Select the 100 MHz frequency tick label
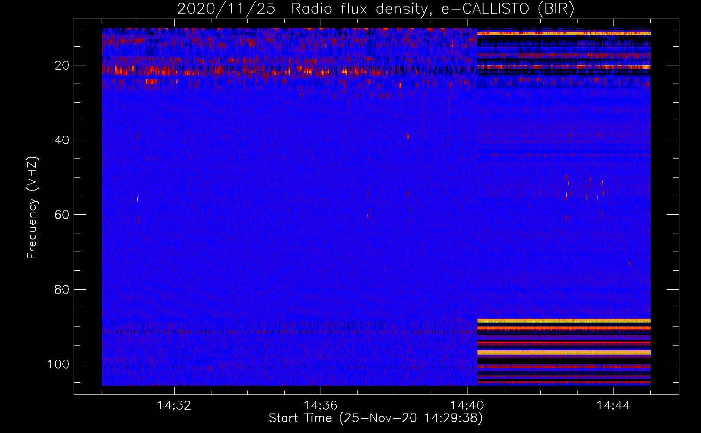701x433 pixels. tap(58, 364)
